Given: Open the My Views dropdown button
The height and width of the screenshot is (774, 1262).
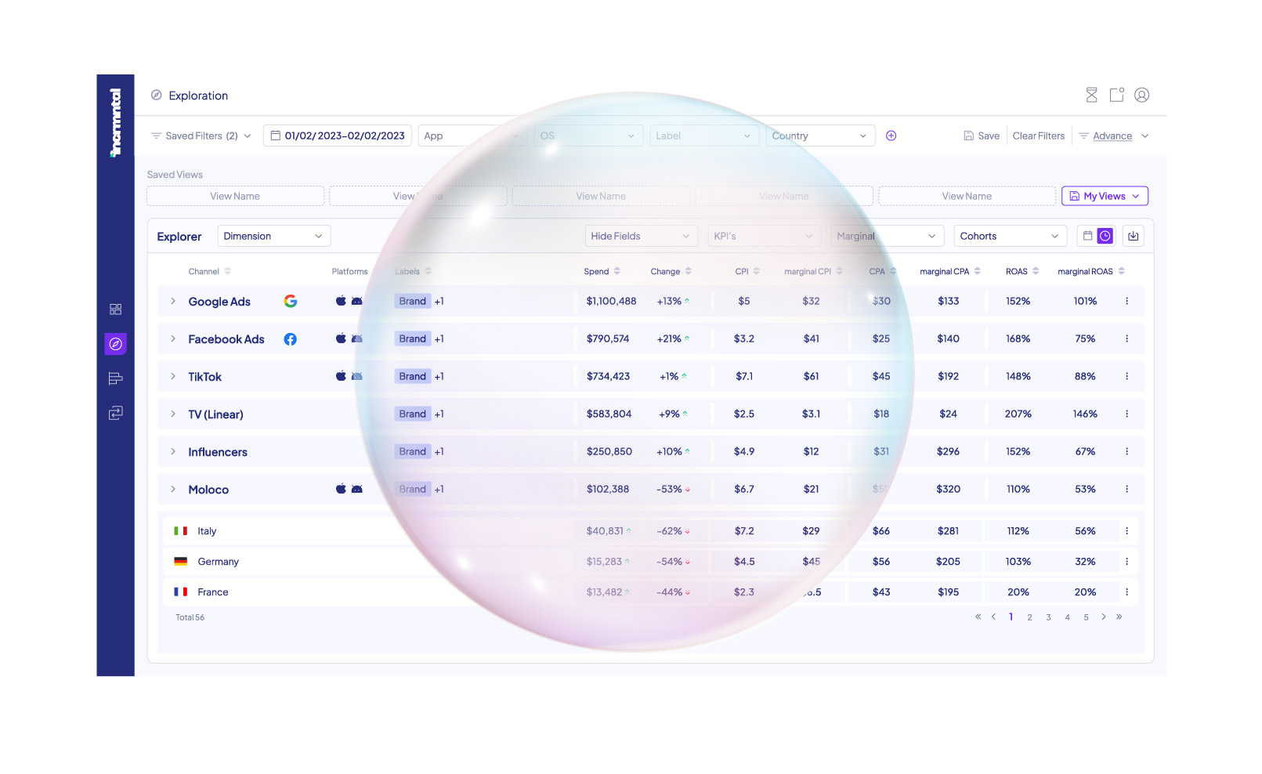Looking at the screenshot, I should (1104, 196).
